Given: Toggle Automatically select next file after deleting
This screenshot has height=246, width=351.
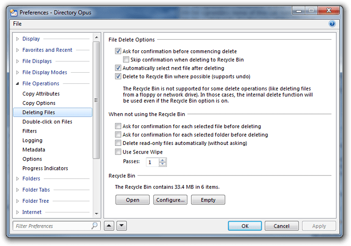Looking at the screenshot, I should (118, 68).
